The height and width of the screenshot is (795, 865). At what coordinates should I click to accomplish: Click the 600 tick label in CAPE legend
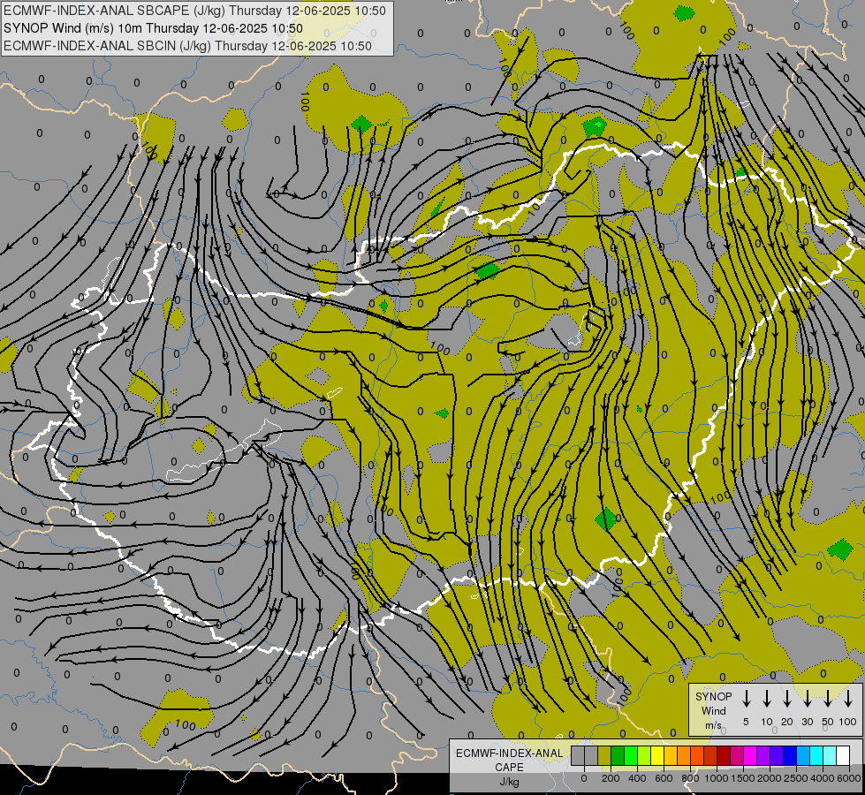pyautogui.click(x=664, y=778)
